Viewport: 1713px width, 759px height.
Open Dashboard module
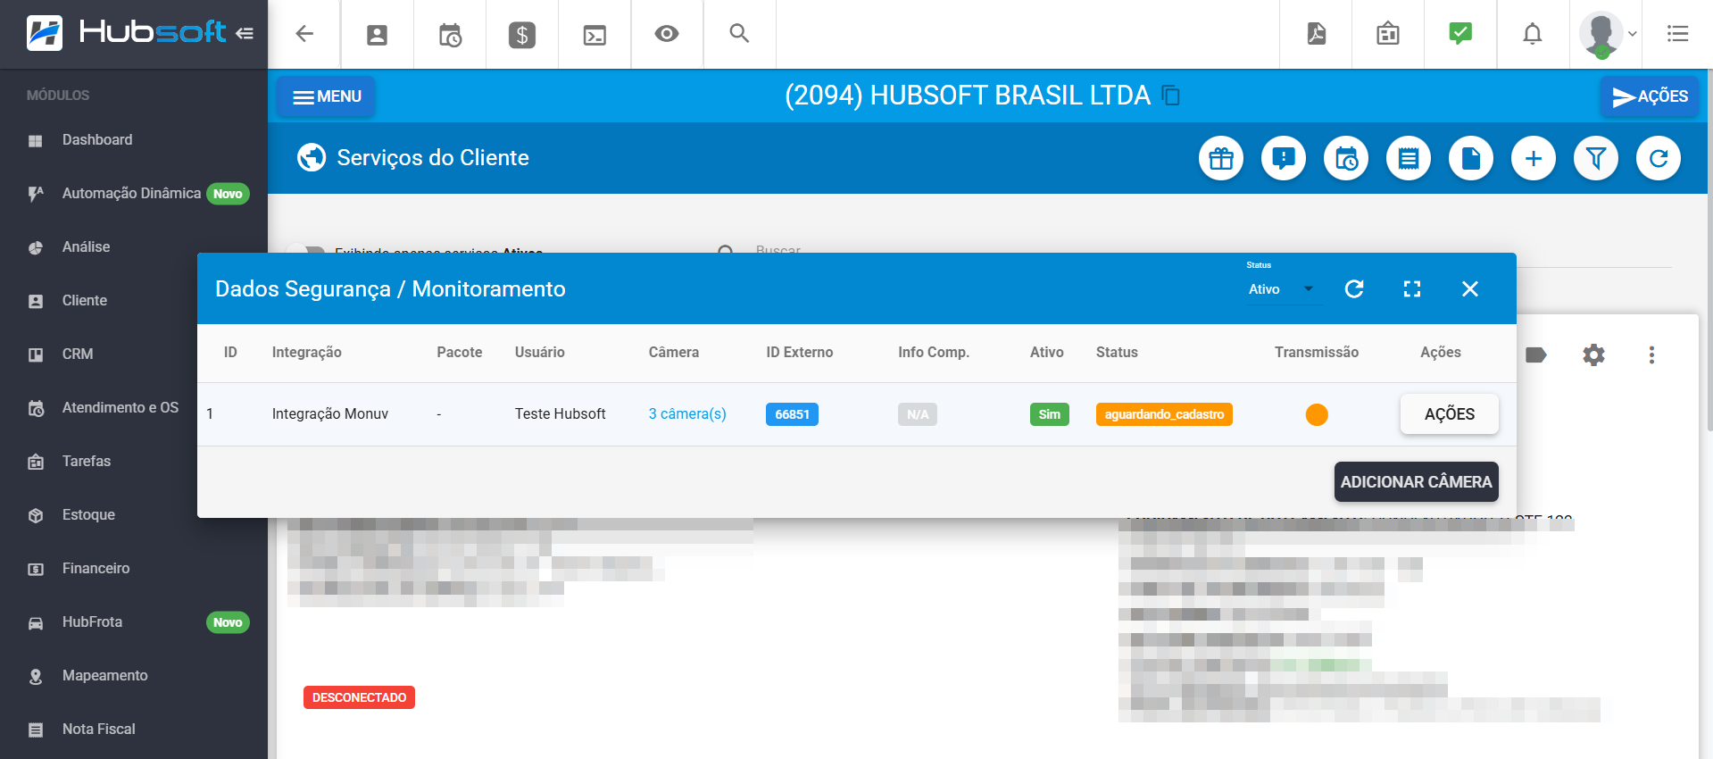[x=134, y=140]
